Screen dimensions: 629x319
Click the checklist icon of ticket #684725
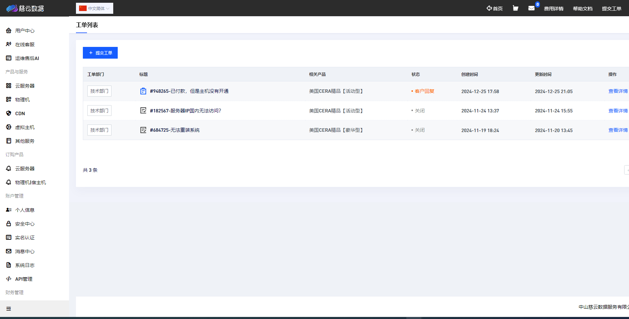[x=143, y=130]
